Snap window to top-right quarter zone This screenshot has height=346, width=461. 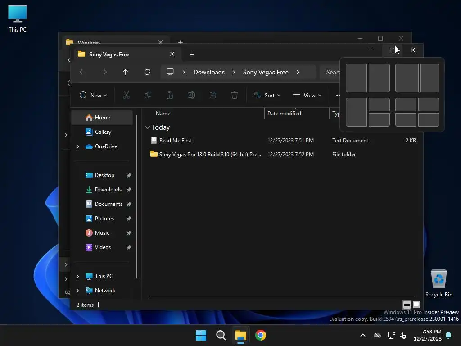pos(429,105)
